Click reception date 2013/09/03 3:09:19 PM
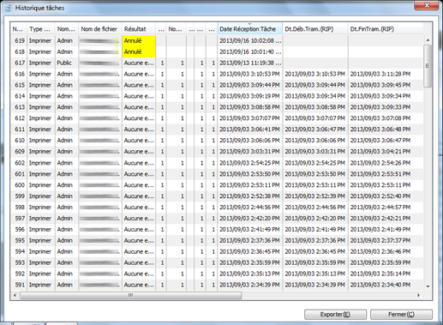The image size is (443, 325). [x=249, y=96]
